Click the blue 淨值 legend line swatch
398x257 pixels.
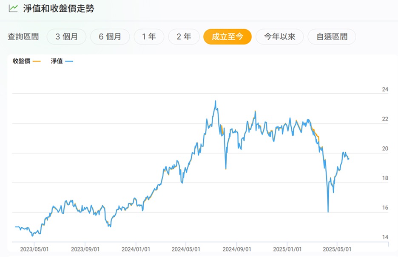69,61
